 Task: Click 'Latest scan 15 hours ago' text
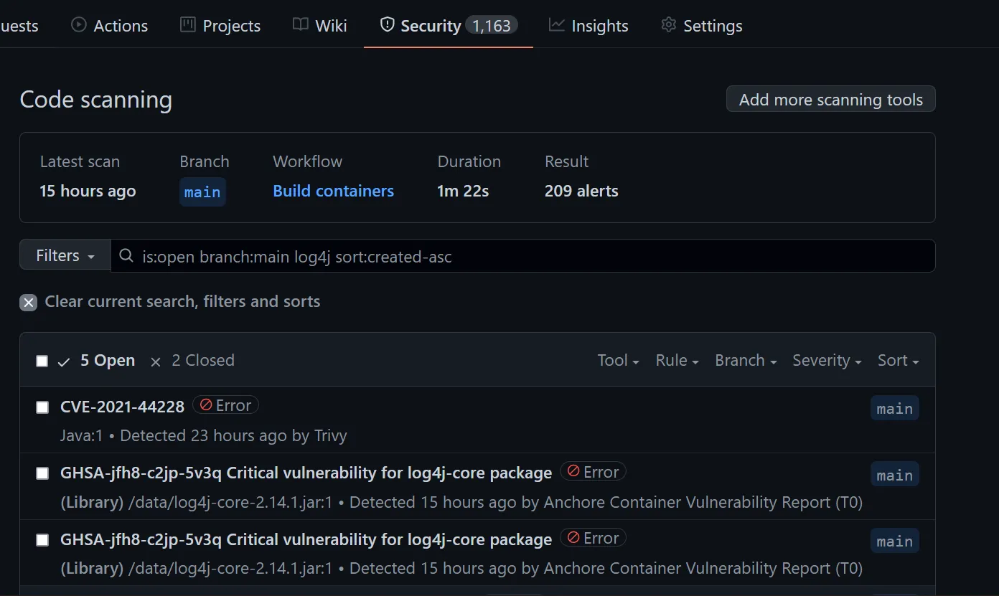click(88, 176)
